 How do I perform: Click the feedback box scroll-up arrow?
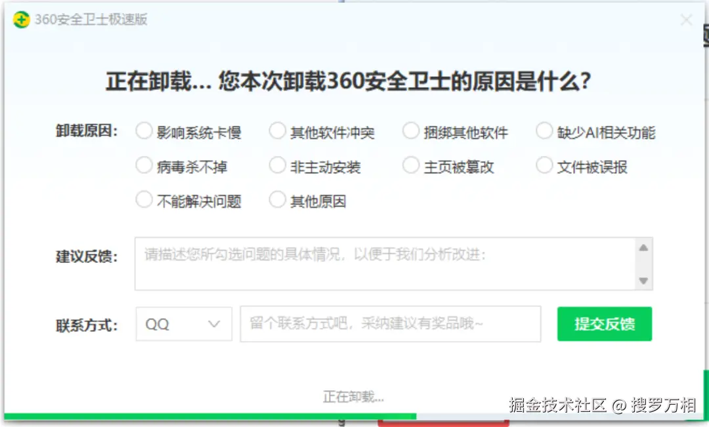(x=643, y=248)
